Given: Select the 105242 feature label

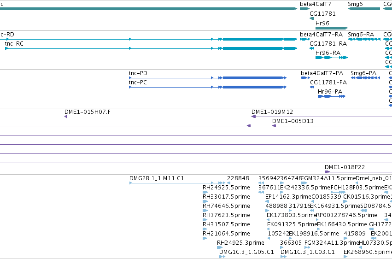Looking at the screenshot, I should 279,234.
